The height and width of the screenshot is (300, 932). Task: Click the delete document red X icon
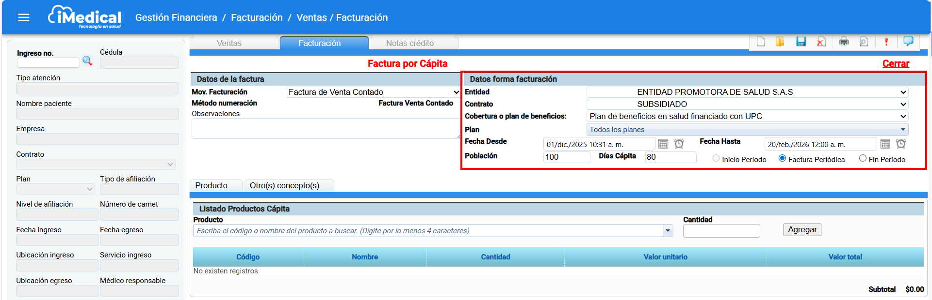pyautogui.click(x=821, y=42)
